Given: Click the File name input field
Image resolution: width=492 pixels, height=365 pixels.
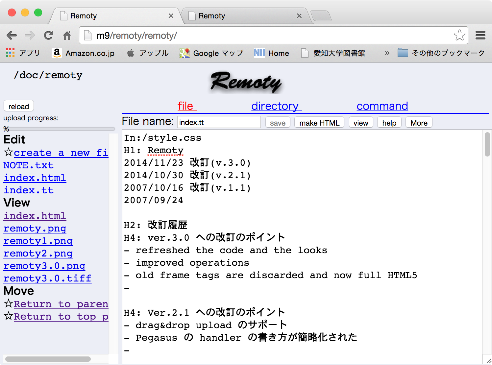Looking at the screenshot, I should (x=219, y=122).
